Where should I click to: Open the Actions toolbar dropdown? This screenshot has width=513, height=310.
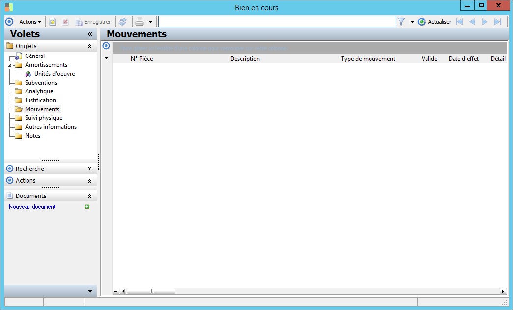point(30,22)
